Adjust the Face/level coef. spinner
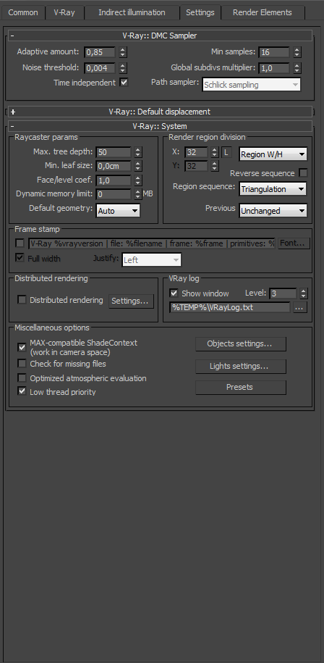This screenshot has height=663, width=324. point(138,180)
